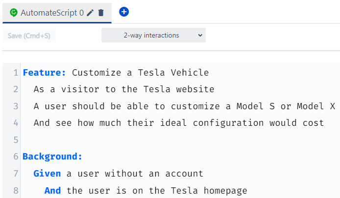Click line mentioning Model S or Model X
Screen dimensions: 340x198
pyautogui.click(x=184, y=106)
